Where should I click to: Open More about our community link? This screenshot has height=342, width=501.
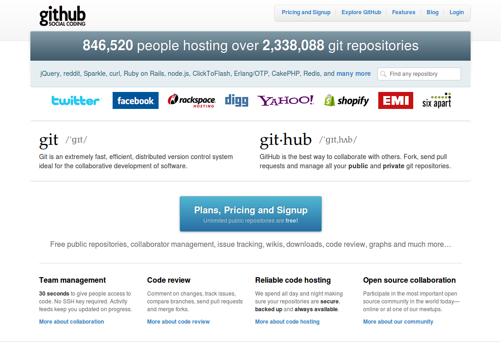click(398, 321)
